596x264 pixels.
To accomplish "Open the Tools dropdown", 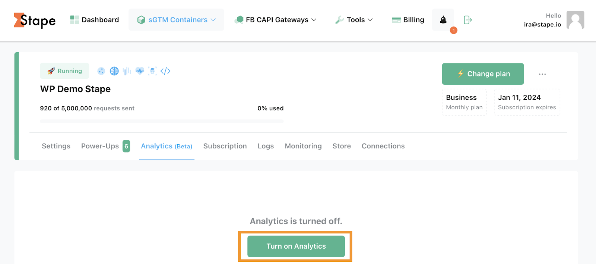I will (354, 19).
